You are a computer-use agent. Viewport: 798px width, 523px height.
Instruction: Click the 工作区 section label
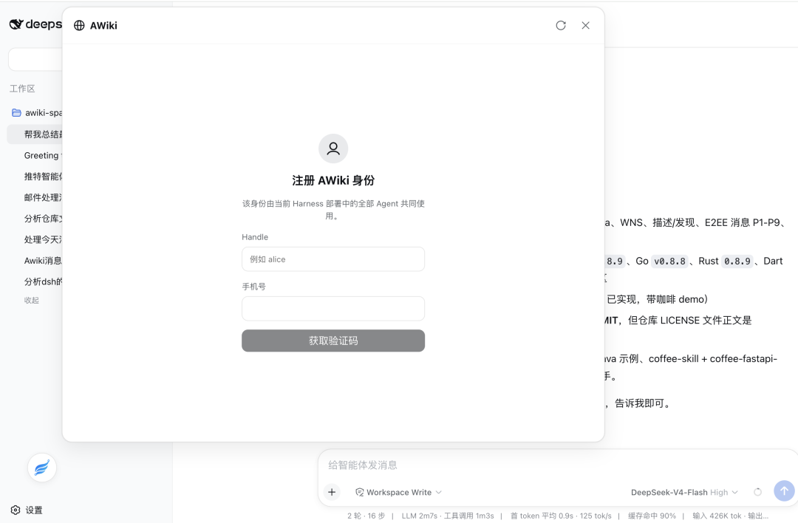pos(22,89)
